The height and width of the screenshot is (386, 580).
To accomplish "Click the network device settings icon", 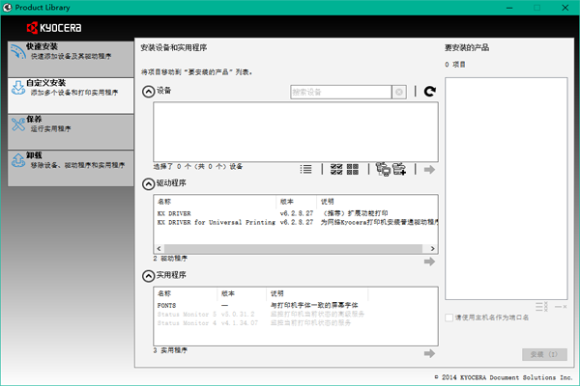I will click(383, 169).
